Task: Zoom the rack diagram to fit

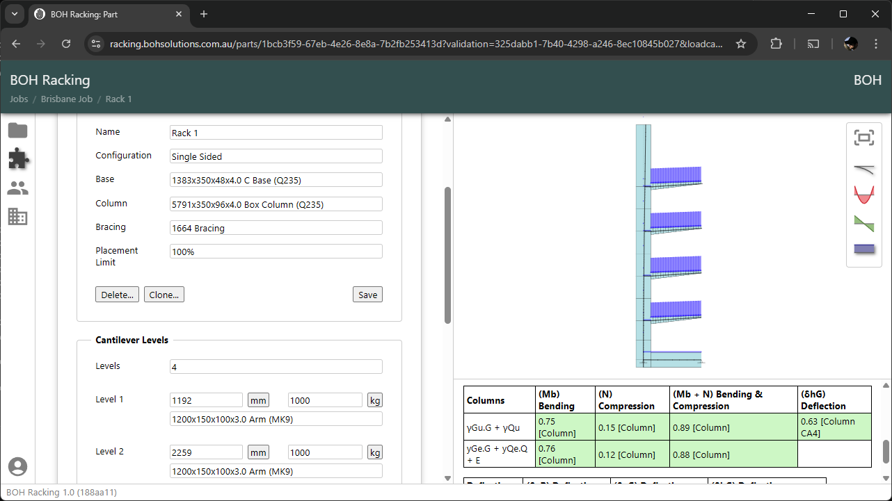Action: (x=864, y=138)
